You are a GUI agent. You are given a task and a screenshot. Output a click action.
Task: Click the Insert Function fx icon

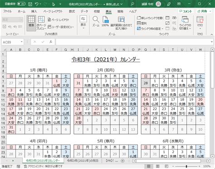51,42
